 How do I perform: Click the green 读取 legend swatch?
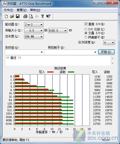click(71, 72)
